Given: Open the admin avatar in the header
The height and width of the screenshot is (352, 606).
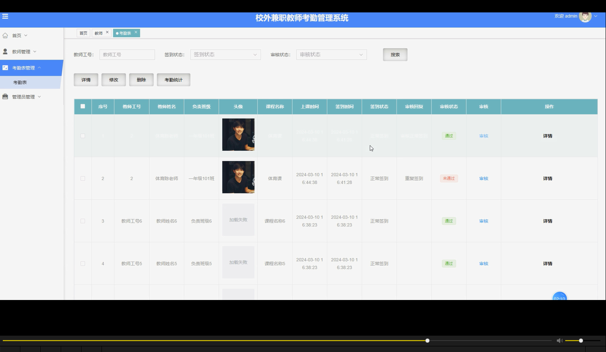Looking at the screenshot, I should point(585,16).
